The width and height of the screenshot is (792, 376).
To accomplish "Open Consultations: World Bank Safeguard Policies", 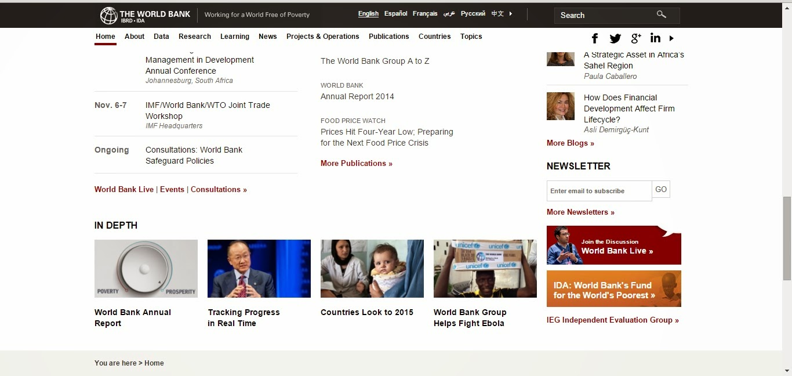I will (194, 155).
